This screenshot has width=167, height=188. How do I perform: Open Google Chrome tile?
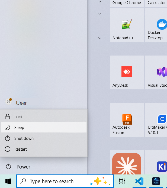click(127, 3)
